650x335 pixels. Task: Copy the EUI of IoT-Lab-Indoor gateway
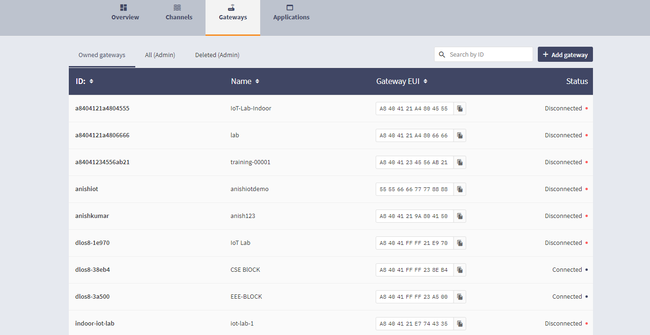coord(460,108)
